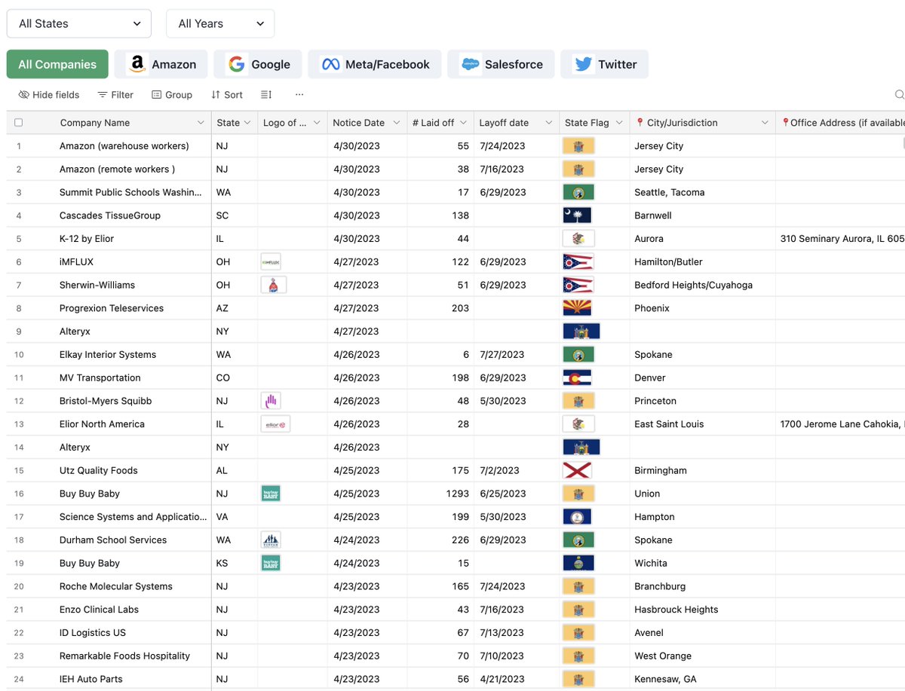Click Illinois flag for K-12 by Elior
Viewport: 905px width, 691px height.
tap(578, 239)
